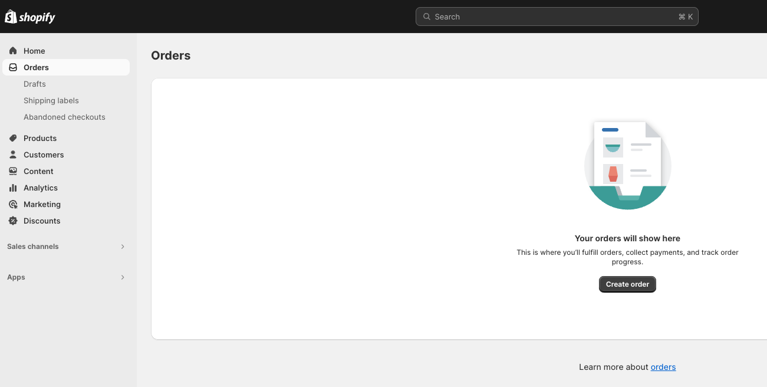Click the Home house icon
This screenshot has height=387, width=767.
(x=13, y=51)
